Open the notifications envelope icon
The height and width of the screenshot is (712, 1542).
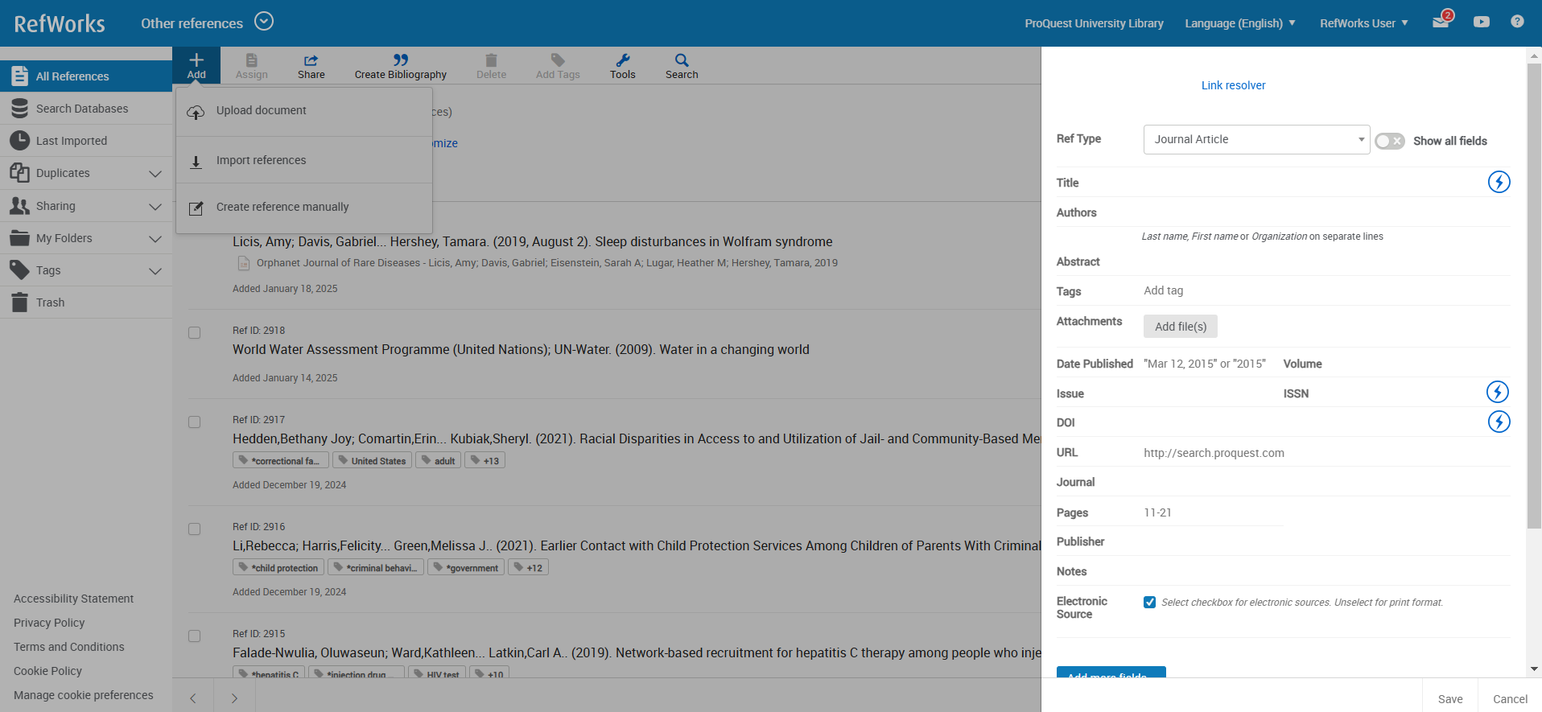pos(1441,21)
